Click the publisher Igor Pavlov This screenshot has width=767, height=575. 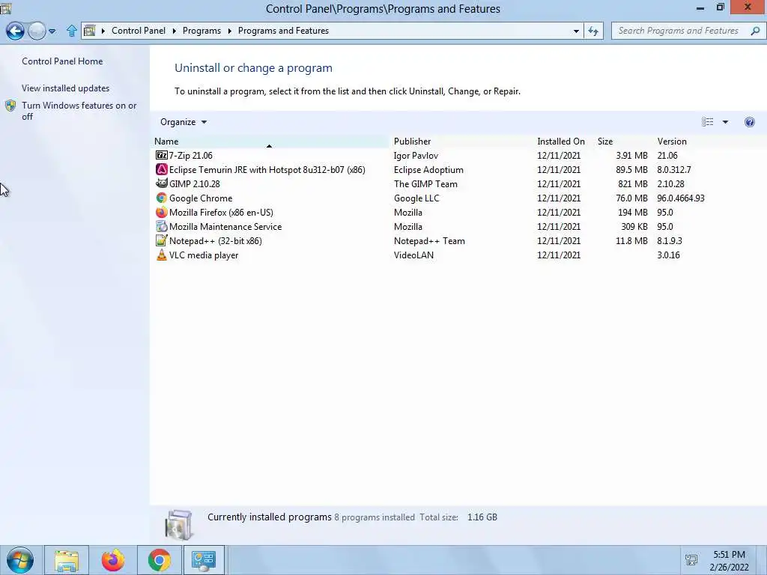(416, 156)
